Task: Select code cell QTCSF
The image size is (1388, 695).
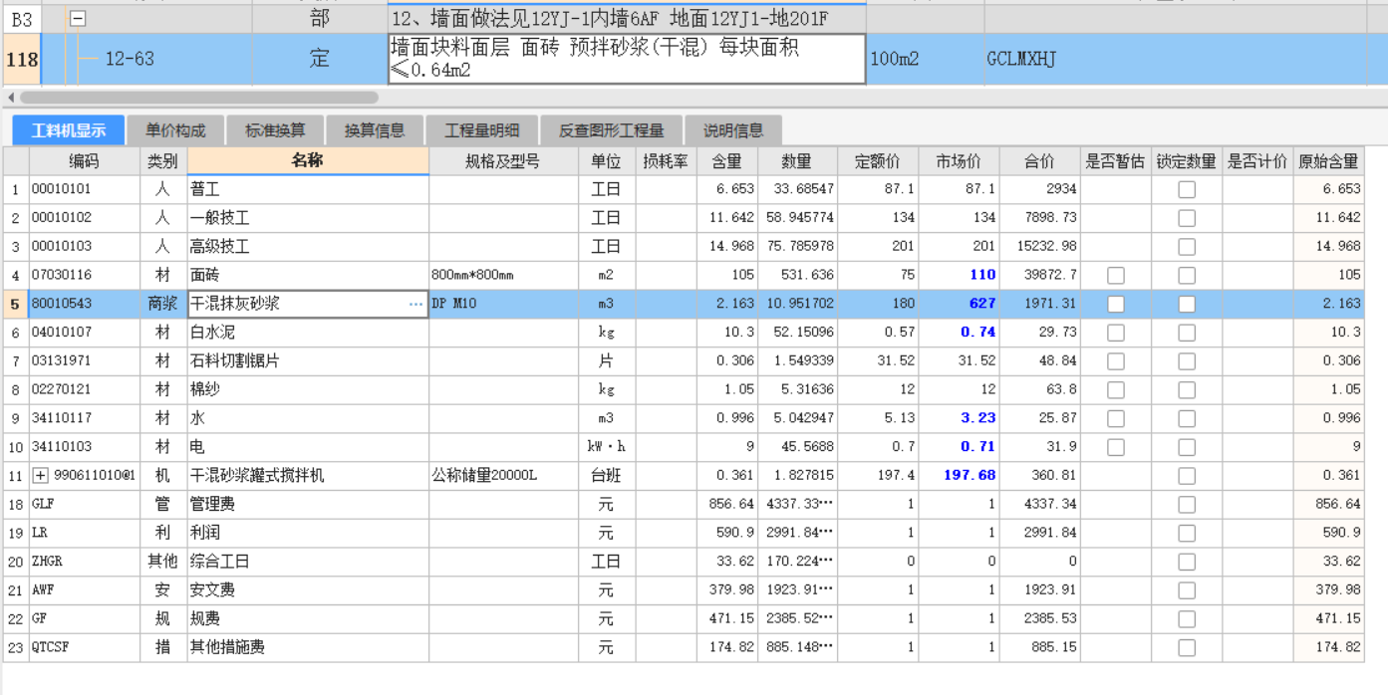Action: pyautogui.click(x=85, y=648)
